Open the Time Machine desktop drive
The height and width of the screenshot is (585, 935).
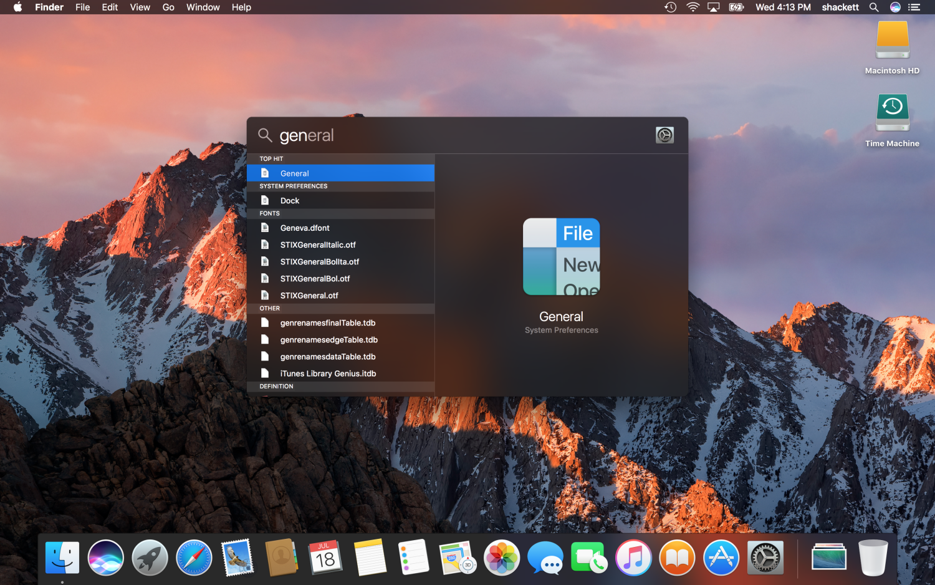click(x=892, y=114)
